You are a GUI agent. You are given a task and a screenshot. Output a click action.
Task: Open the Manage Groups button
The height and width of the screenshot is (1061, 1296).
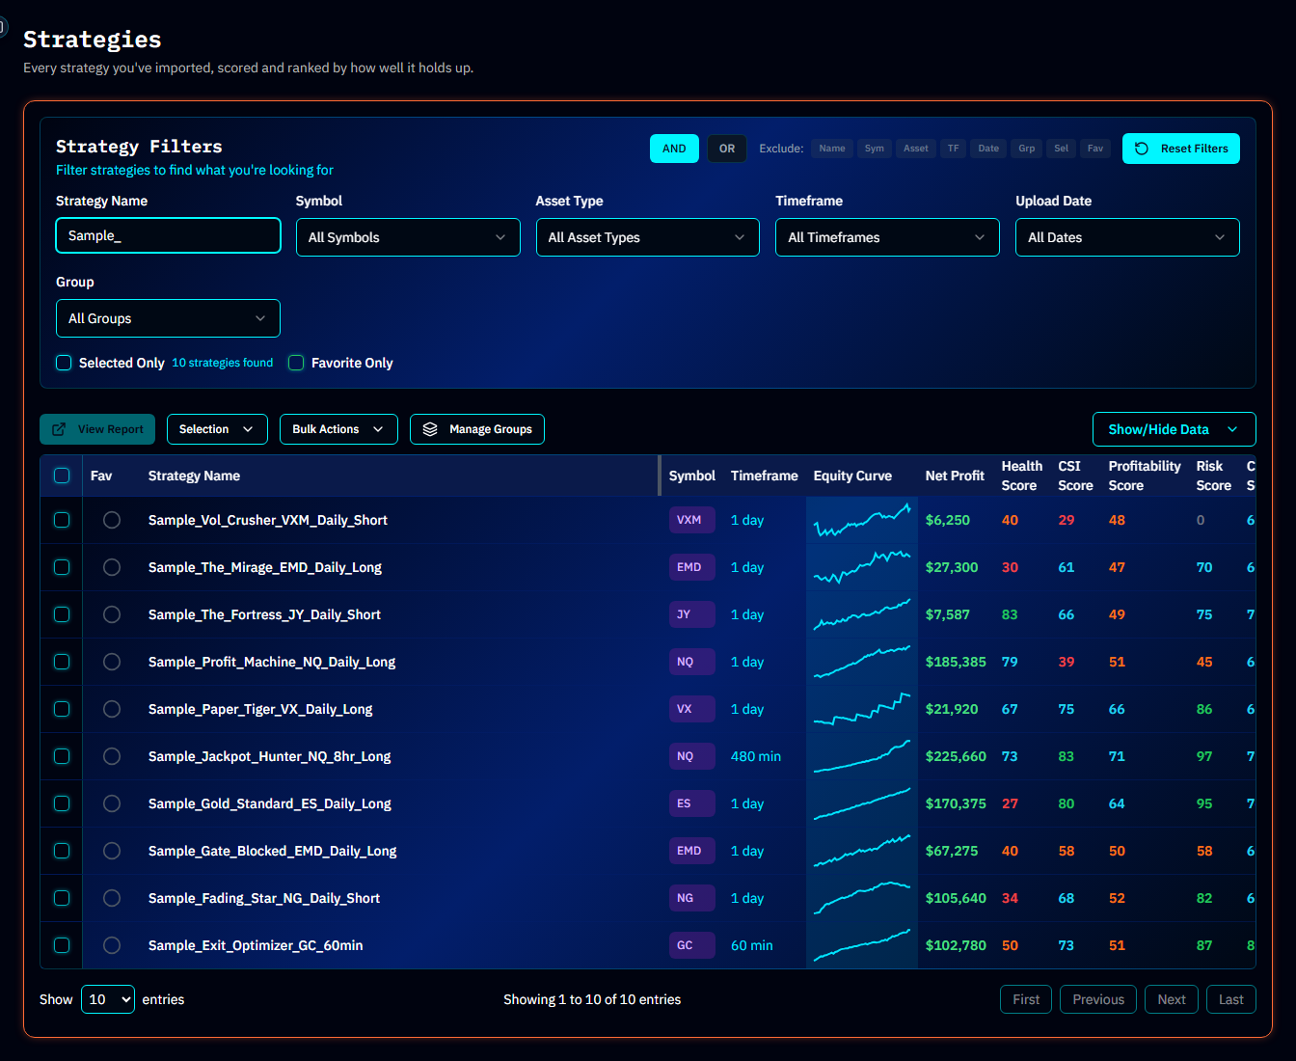coord(477,429)
